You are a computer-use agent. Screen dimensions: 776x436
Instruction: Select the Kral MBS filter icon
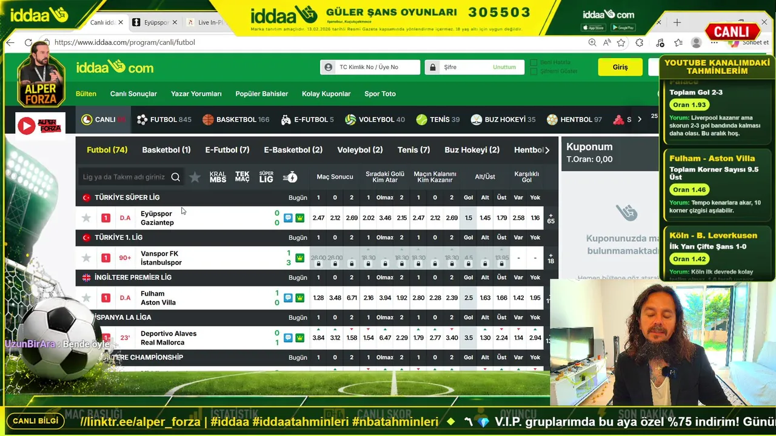pyautogui.click(x=218, y=177)
